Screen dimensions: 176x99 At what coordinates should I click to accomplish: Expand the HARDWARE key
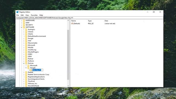tap(21, 21)
